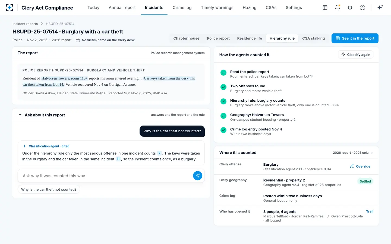Select the Chapter house example
Viewport: 391px width, 244px height.
point(186,38)
